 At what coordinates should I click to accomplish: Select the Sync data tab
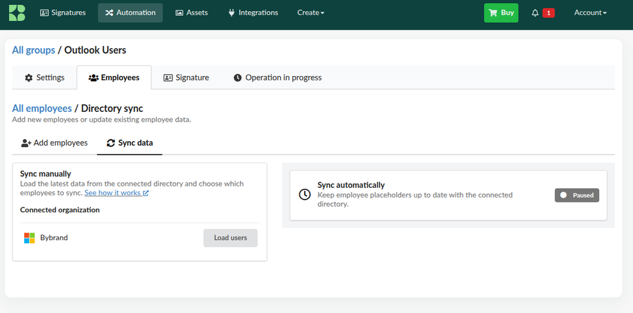pos(130,143)
